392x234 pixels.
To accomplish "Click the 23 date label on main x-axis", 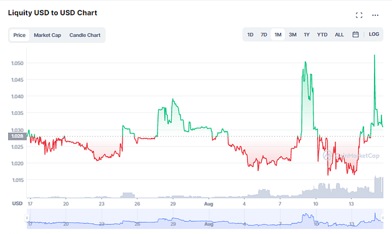I will click(x=101, y=204).
